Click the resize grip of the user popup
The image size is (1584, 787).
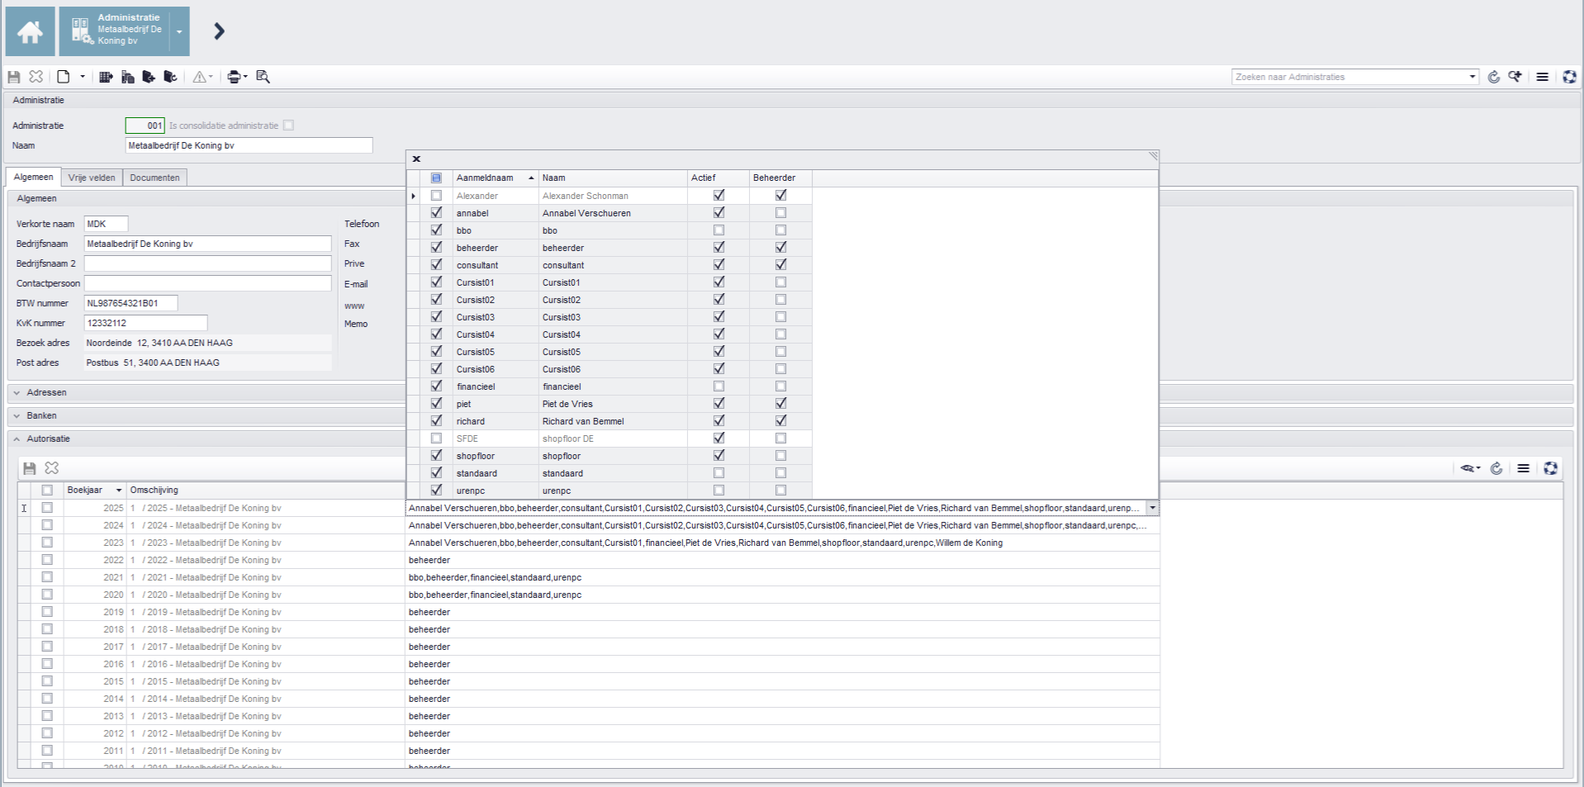pos(1153,156)
